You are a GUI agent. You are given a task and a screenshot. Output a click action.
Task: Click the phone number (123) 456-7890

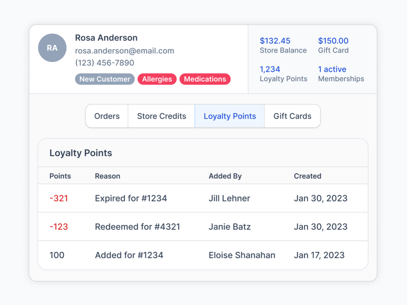104,63
